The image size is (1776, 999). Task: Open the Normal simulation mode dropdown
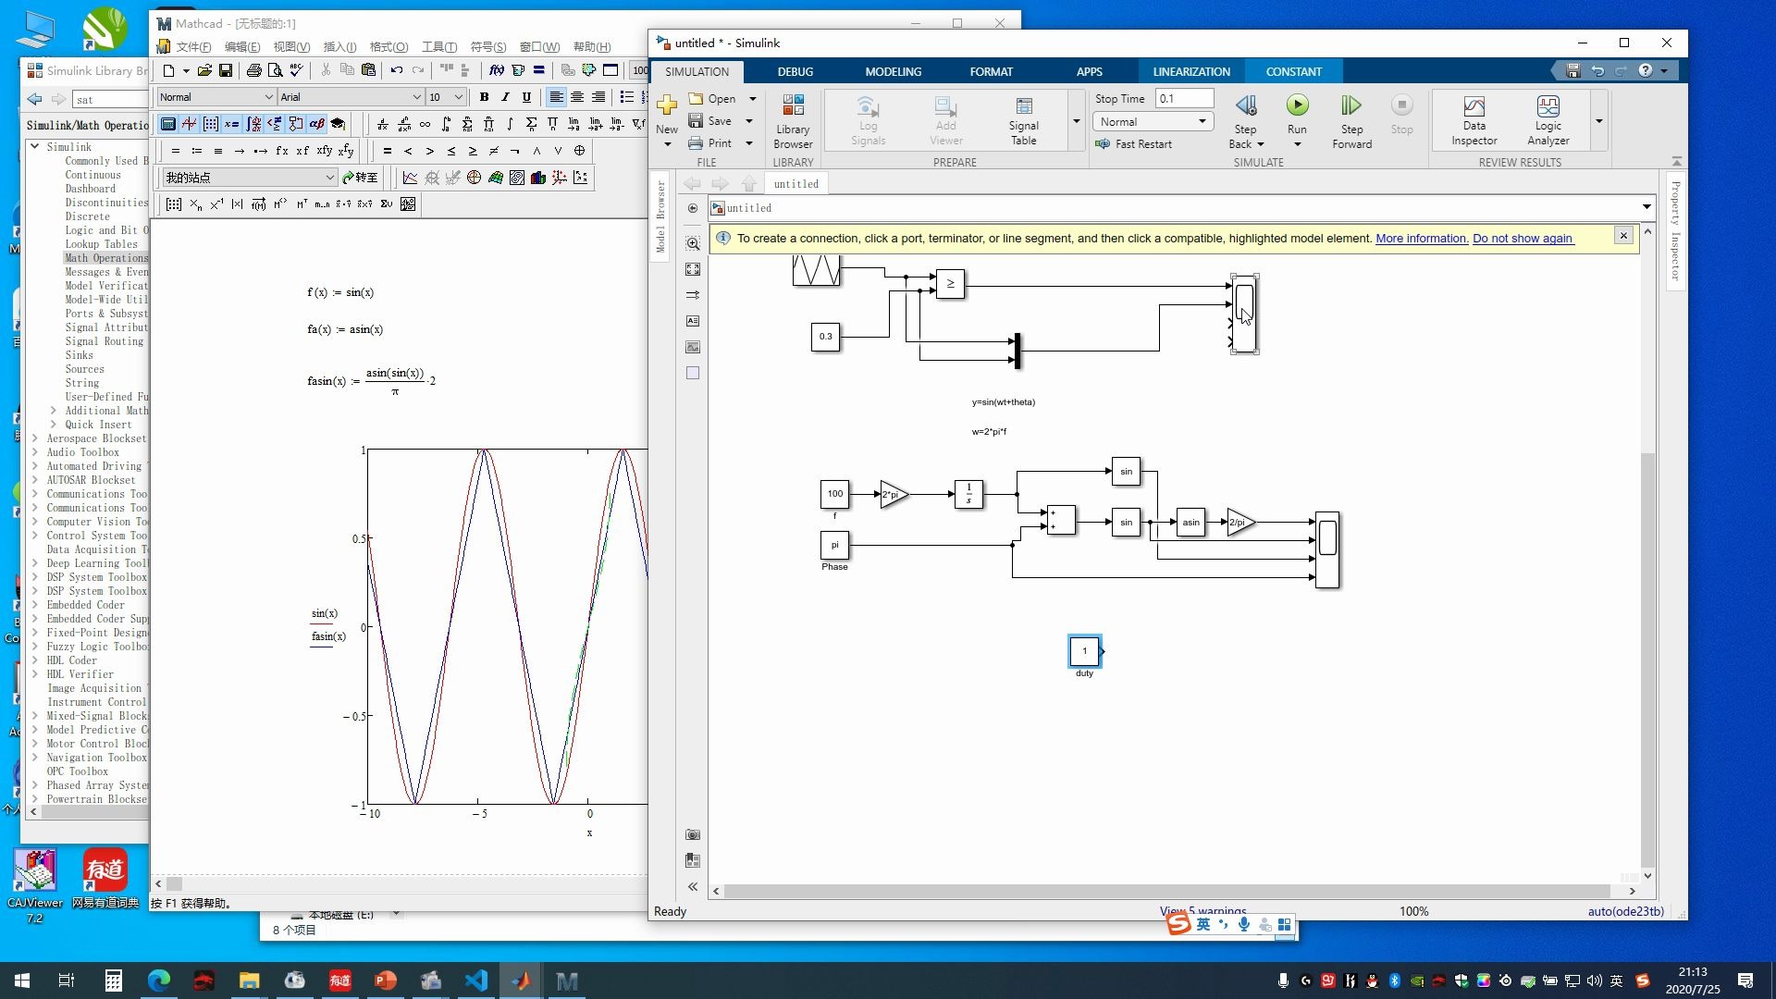pos(1153,122)
